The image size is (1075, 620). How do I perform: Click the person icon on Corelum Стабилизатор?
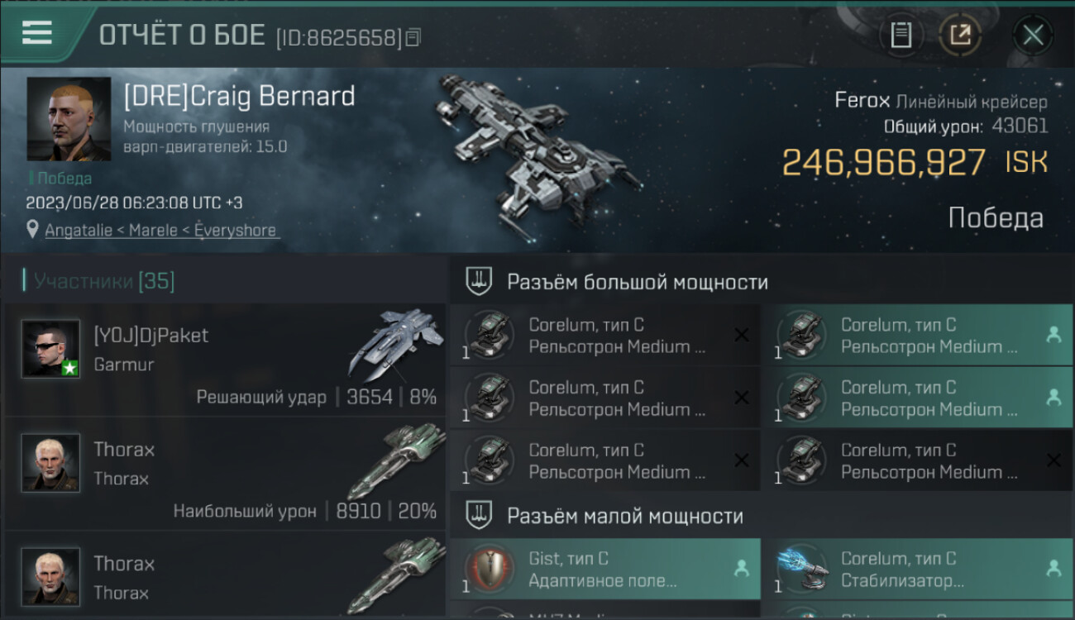coord(1053,569)
